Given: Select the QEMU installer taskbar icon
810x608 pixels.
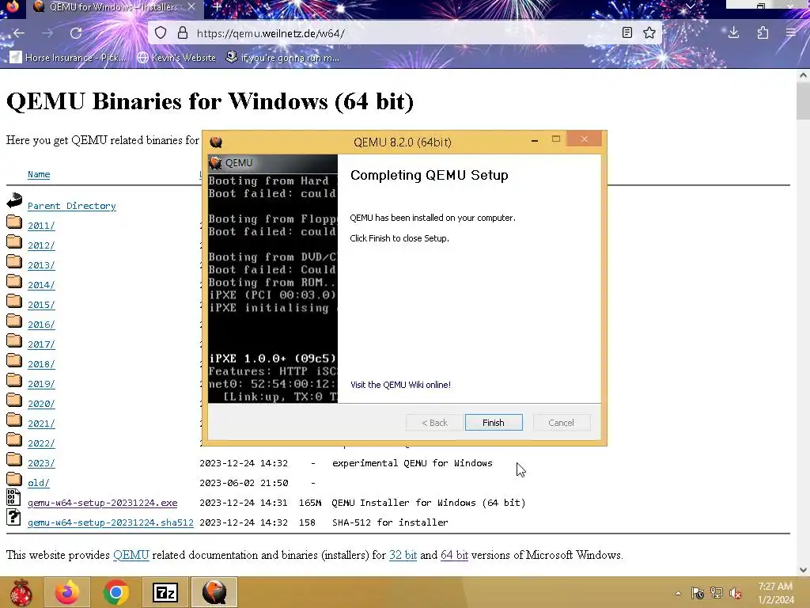Looking at the screenshot, I should tap(214, 592).
